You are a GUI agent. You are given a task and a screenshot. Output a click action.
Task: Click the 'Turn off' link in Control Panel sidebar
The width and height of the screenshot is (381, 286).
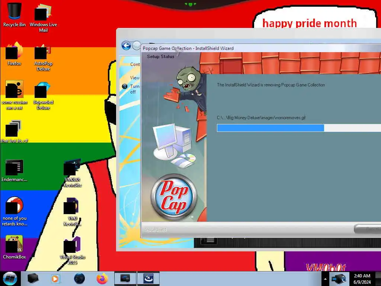tap(135, 89)
